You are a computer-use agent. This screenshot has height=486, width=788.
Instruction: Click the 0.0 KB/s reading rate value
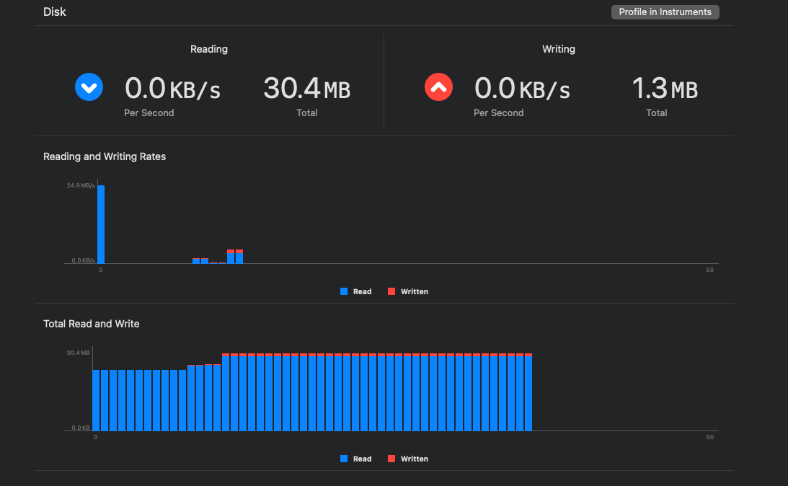click(x=172, y=89)
